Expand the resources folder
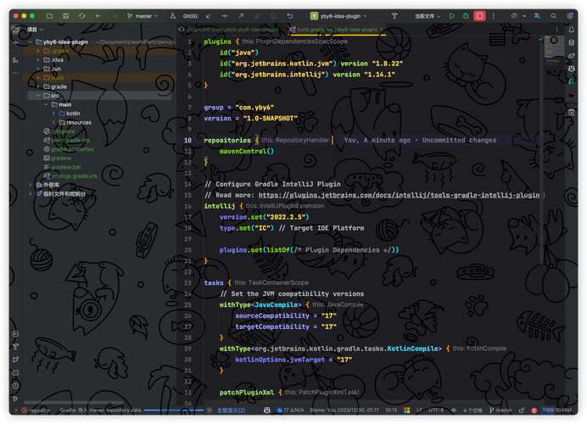 [x=53, y=122]
